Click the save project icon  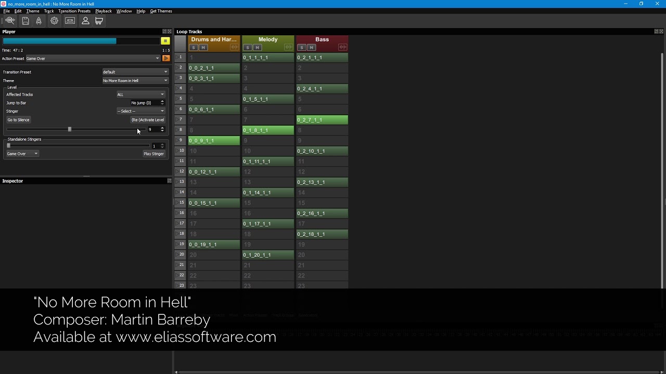coord(25,21)
